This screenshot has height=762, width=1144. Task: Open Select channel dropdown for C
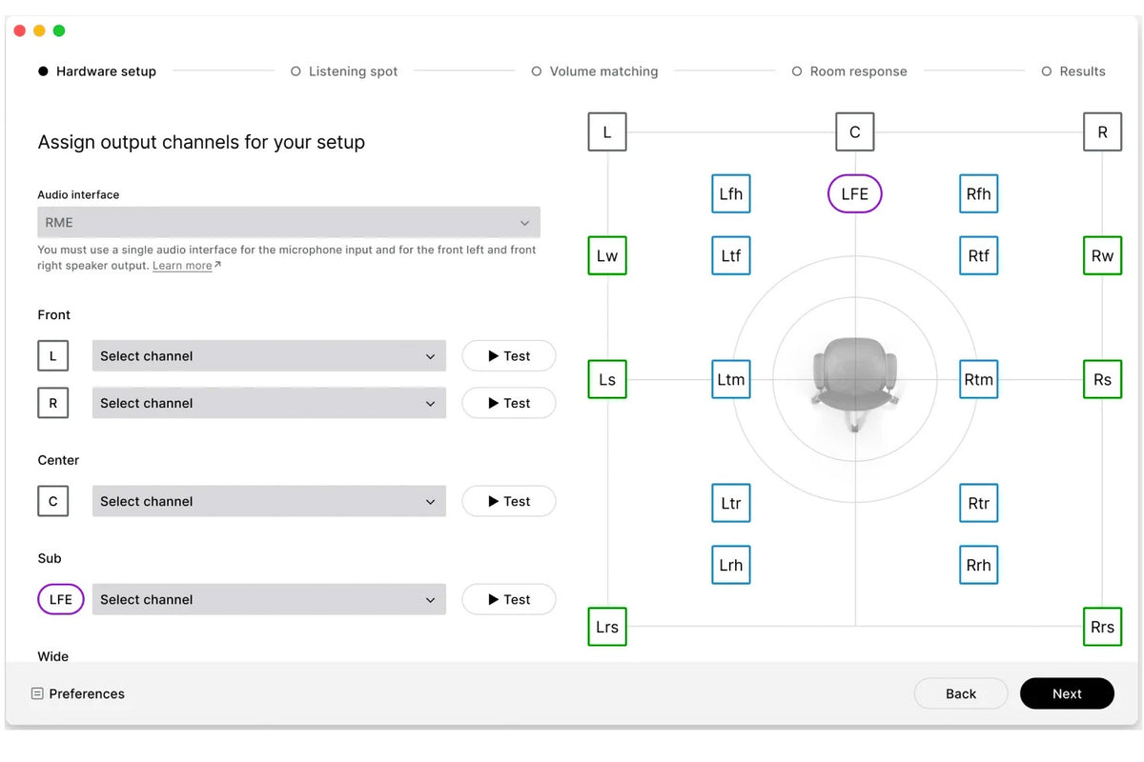click(x=269, y=502)
